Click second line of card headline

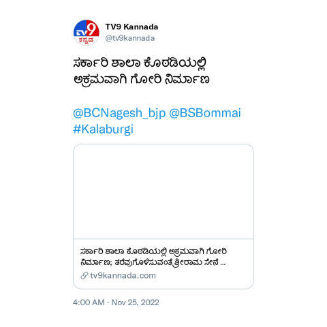pyautogui.click(x=153, y=262)
